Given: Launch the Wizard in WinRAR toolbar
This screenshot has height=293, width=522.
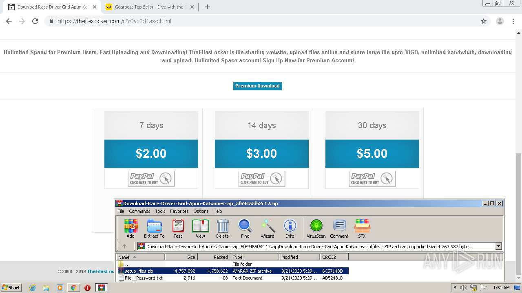Looking at the screenshot, I should point(268,228).
